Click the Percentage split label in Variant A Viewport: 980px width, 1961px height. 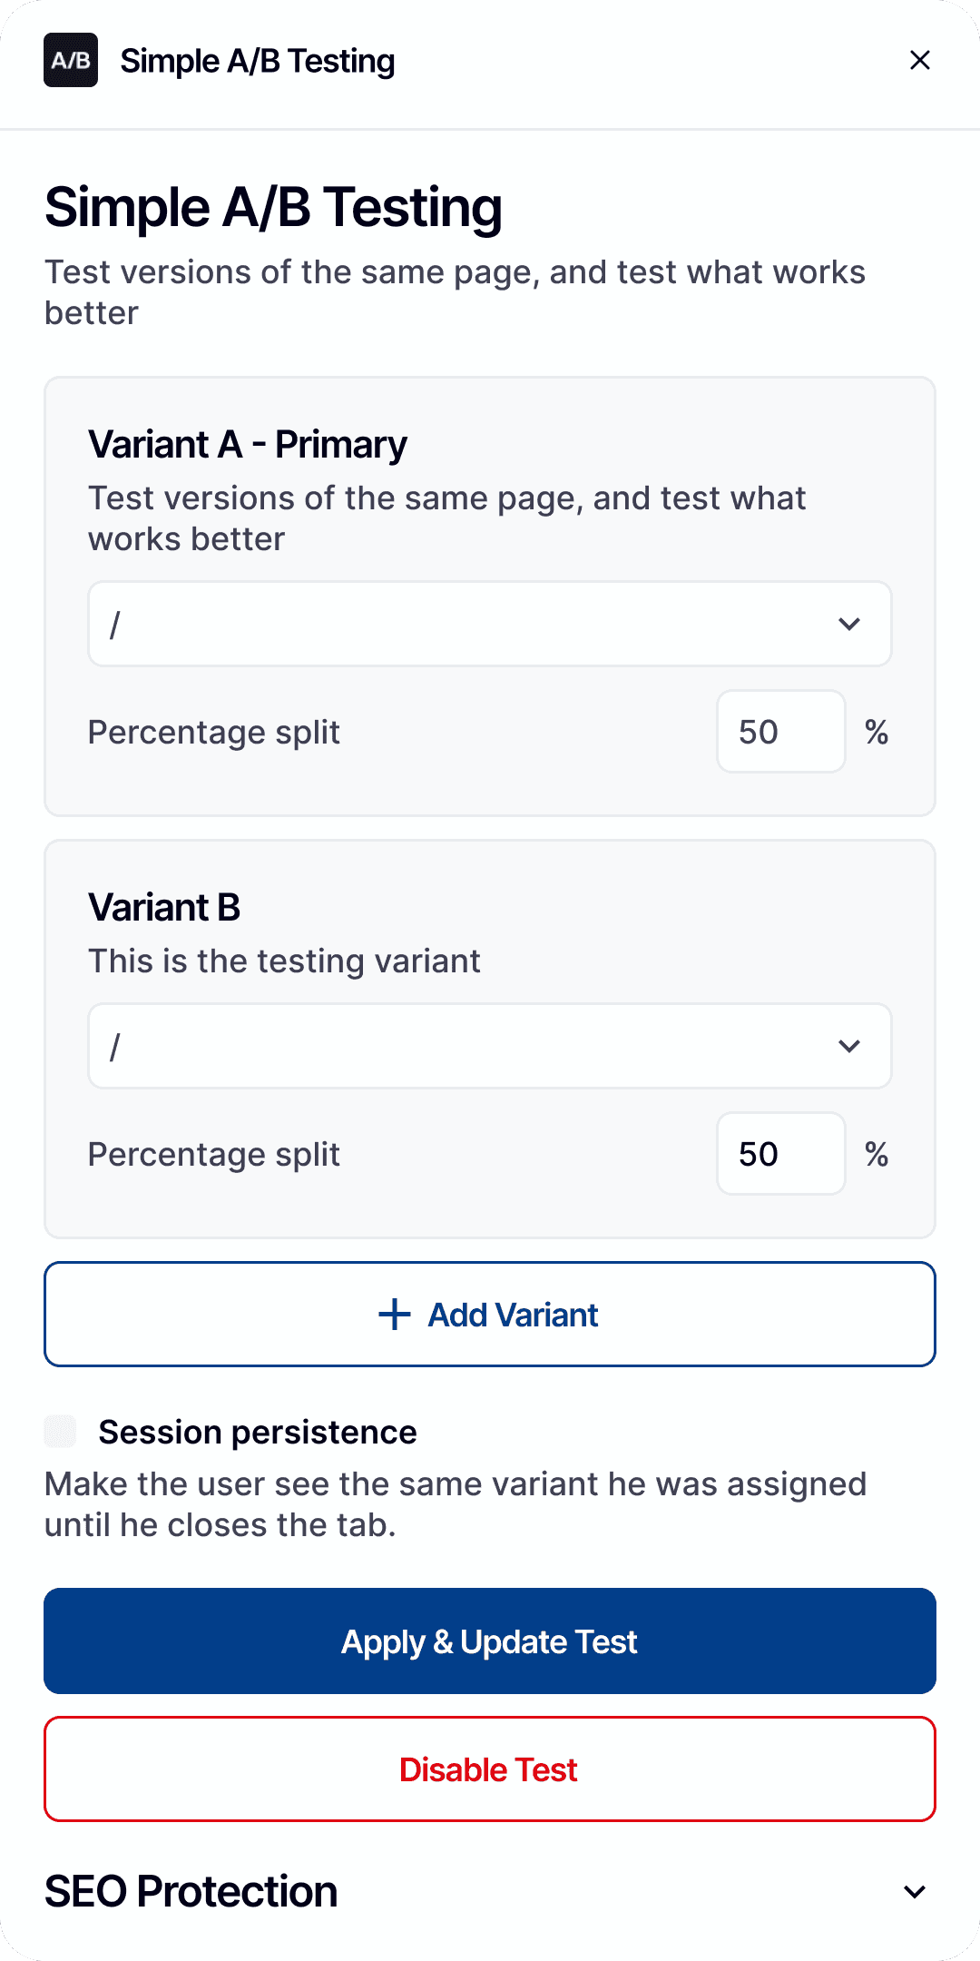point(214,732)
